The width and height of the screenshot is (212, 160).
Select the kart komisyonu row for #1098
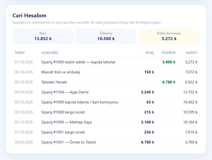(106, 102)
